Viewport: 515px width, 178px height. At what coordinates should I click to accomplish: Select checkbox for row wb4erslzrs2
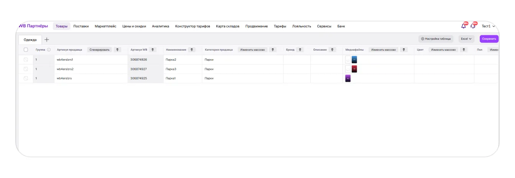pos(26,69)
